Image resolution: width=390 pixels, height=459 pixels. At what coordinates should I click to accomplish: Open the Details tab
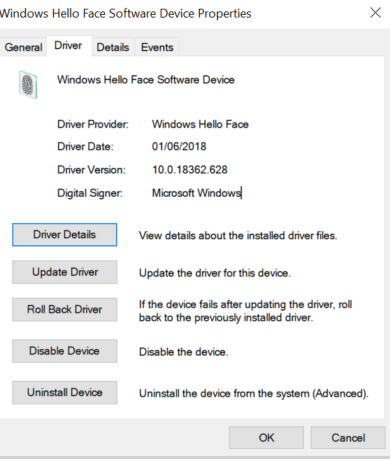pos(113,47)
